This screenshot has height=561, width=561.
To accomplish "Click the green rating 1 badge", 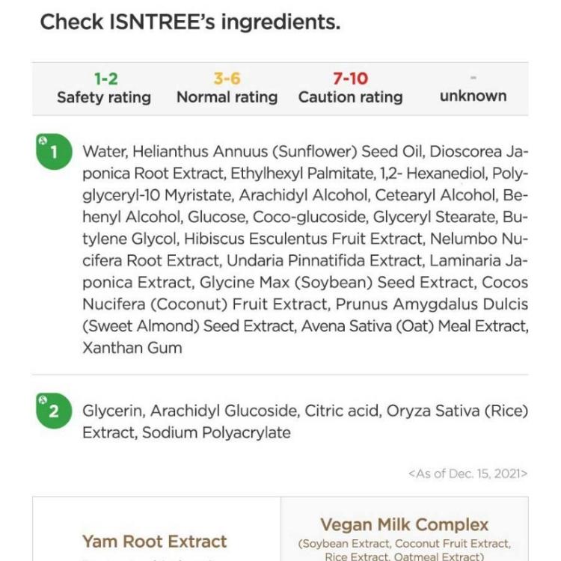I will (54, 151).
